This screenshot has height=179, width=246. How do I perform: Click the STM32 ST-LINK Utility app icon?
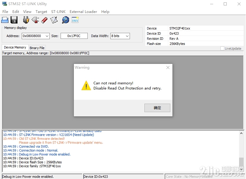[x=5, y=4]
